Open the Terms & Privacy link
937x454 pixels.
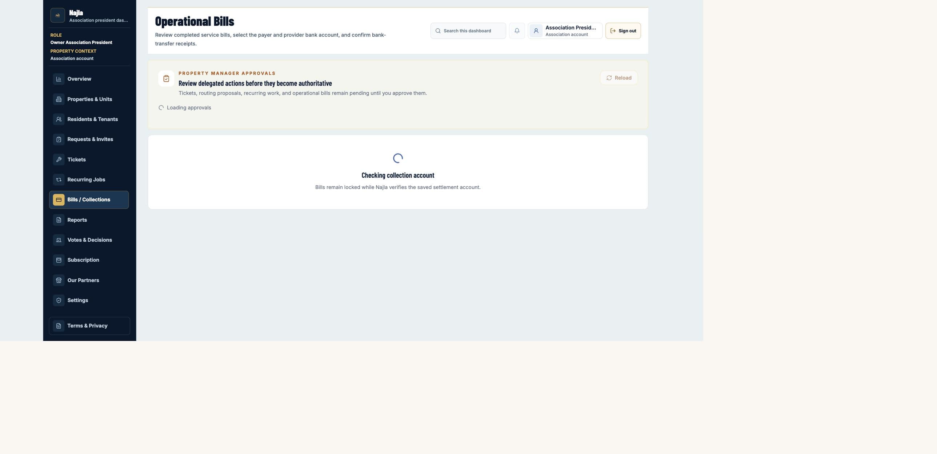coord(89,326)
